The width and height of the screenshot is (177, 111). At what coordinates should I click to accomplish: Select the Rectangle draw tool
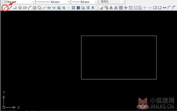[25, 8]
